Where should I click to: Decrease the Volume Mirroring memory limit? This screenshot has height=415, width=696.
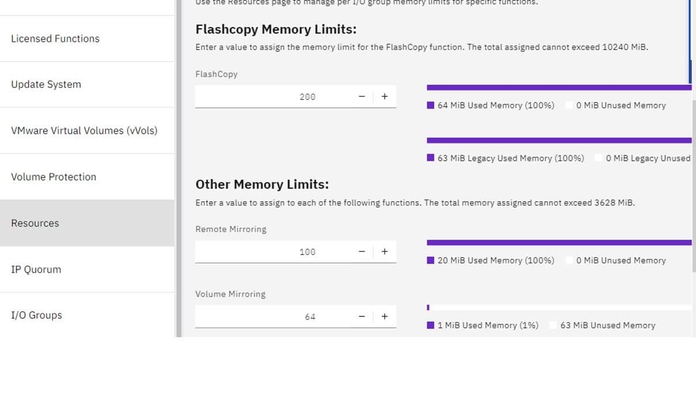[x=362, y=316]
